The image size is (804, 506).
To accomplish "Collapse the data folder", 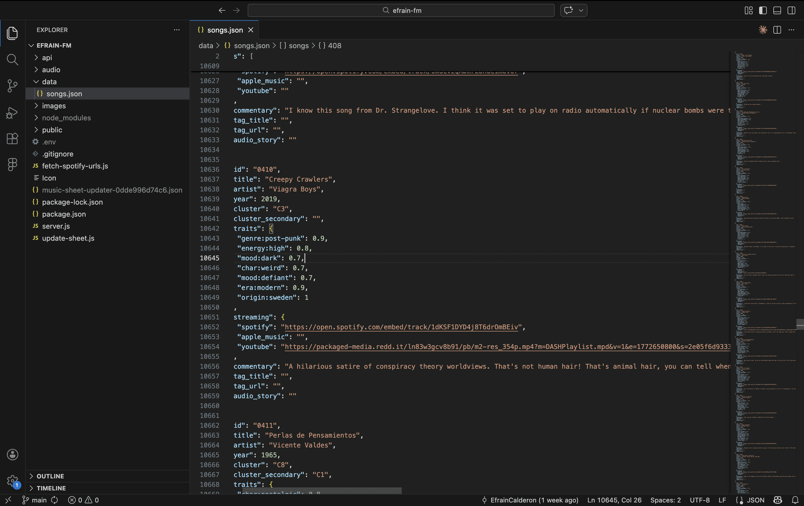I will tap(49, 82).
